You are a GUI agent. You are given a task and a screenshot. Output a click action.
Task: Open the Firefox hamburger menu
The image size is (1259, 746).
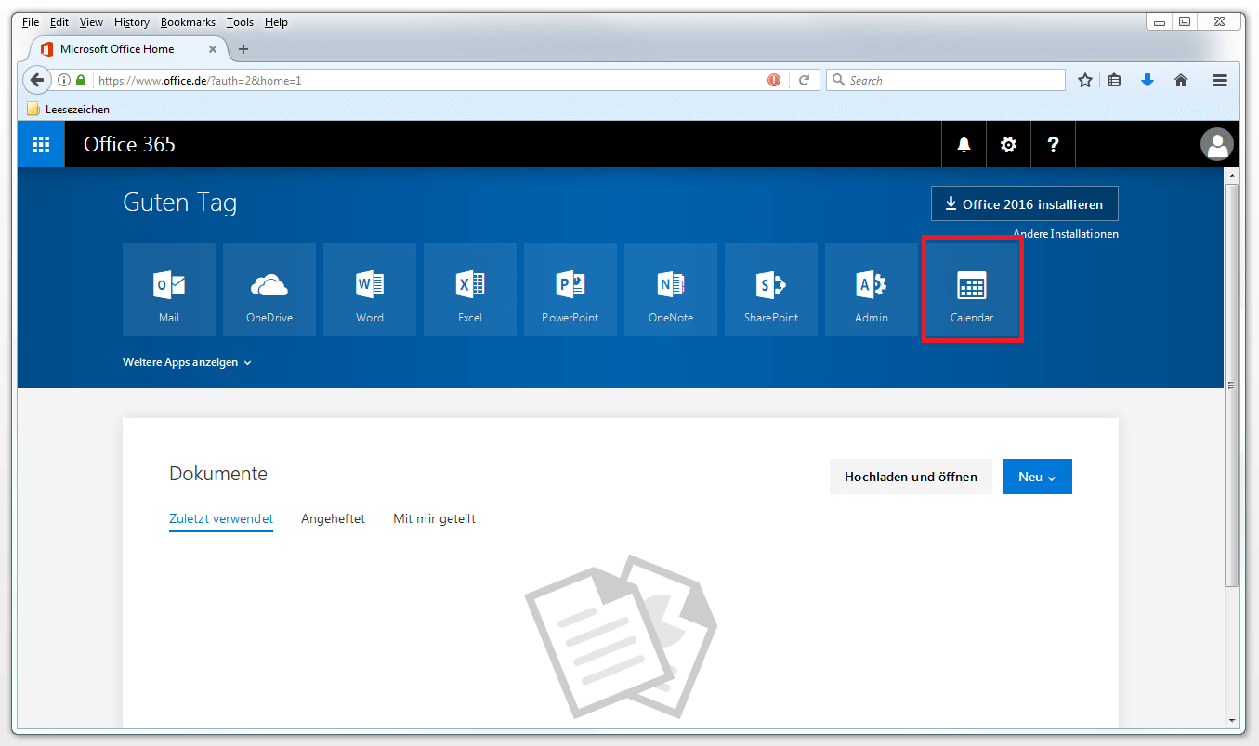(1220, 81)
